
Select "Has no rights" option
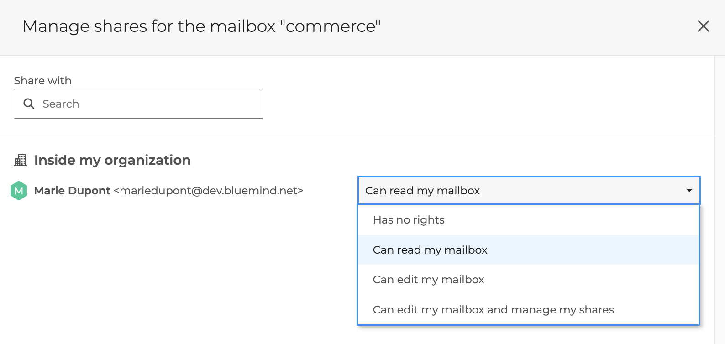[x=409, y=220]
